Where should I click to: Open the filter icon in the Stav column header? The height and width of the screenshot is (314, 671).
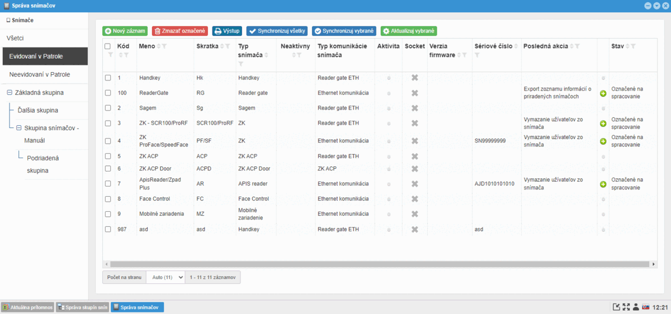click(x=634, y=46)
